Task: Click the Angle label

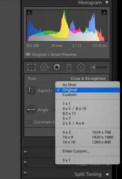Action: [x=43, y=110]
